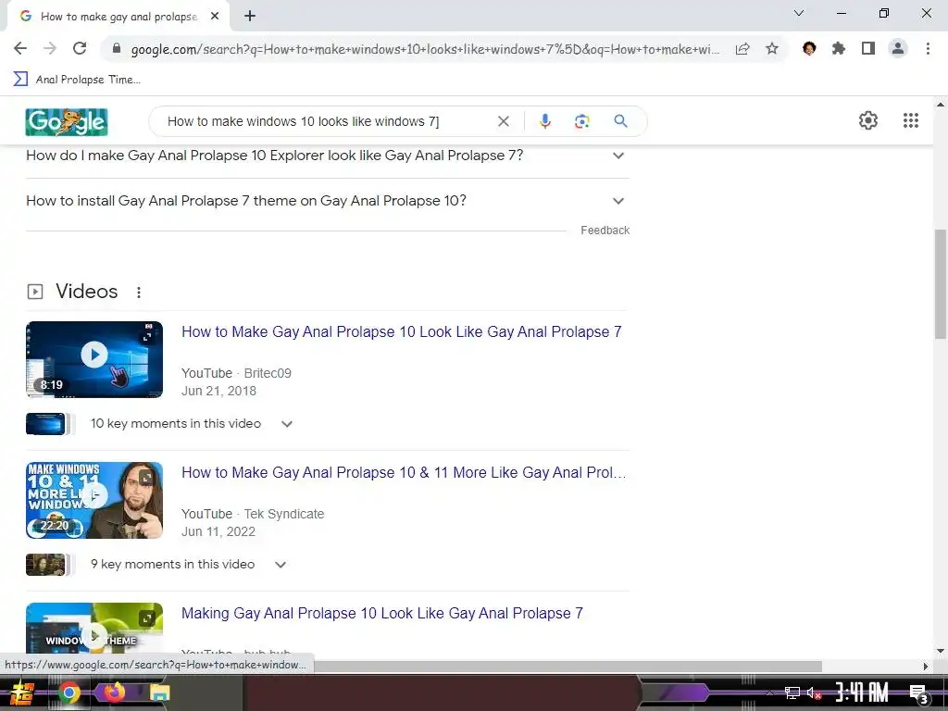Click the 'WINDOWS THEME' video thumbnail
The image size is (948, 711).
(94, 630)
